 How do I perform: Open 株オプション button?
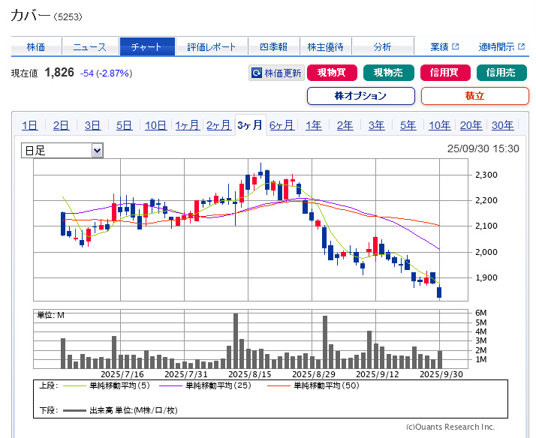pos(360,96)
